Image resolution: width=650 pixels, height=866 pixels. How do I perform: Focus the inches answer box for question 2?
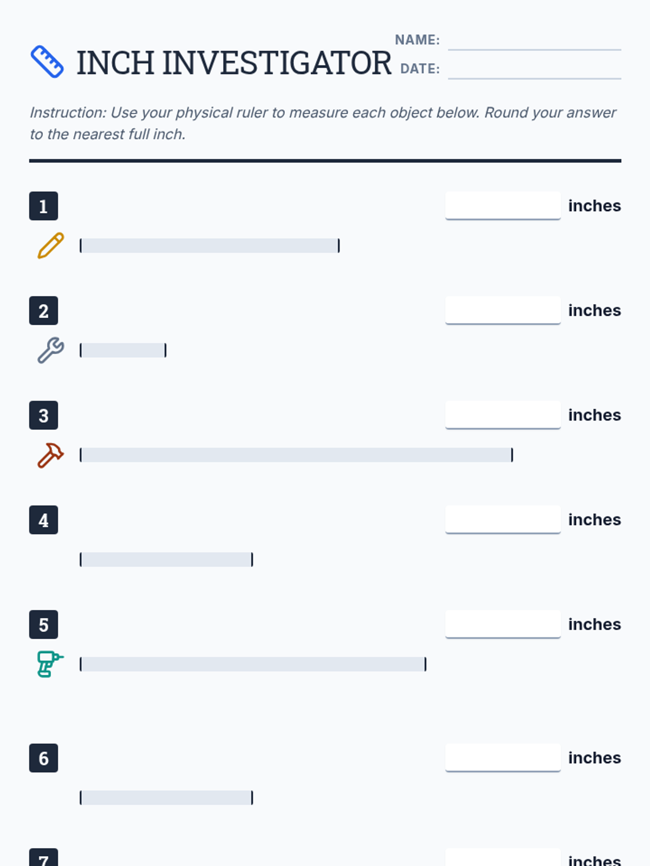click(x=503, y=310)
